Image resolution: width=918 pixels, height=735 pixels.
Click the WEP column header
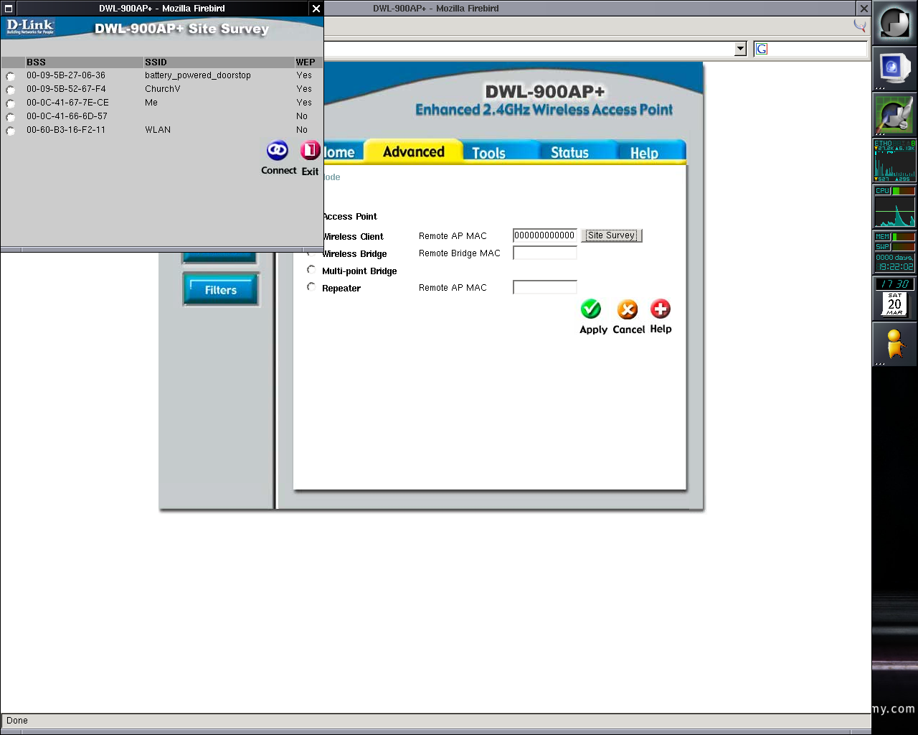click(306, 62)
